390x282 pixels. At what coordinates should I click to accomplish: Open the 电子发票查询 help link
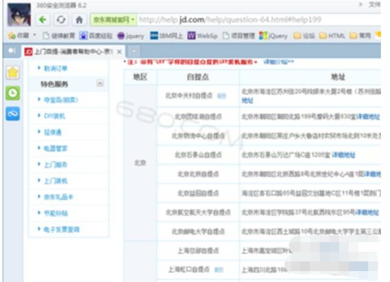(61, 229)
